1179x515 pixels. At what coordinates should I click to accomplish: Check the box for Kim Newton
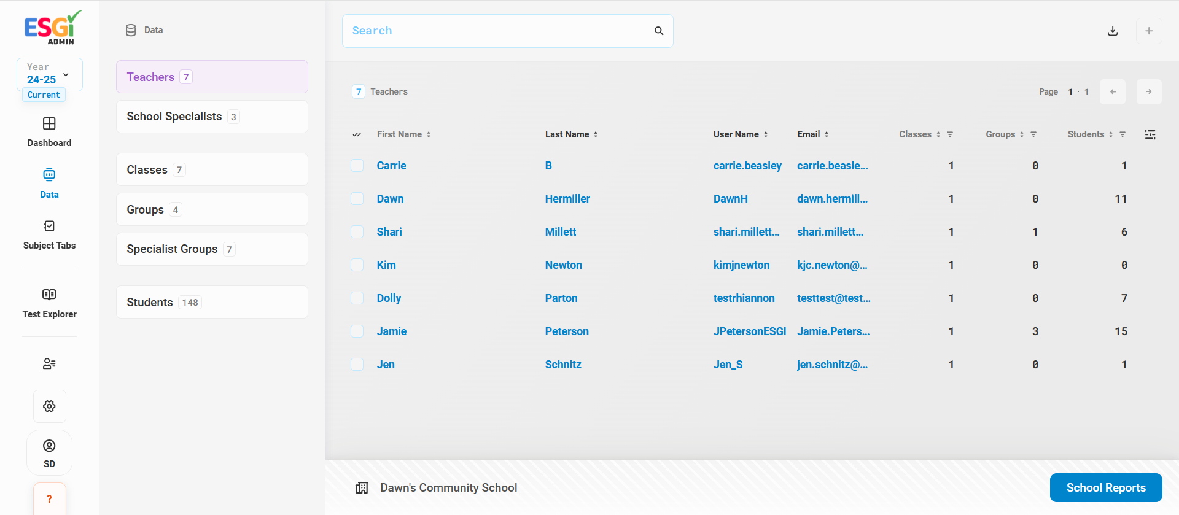(357, 265)
